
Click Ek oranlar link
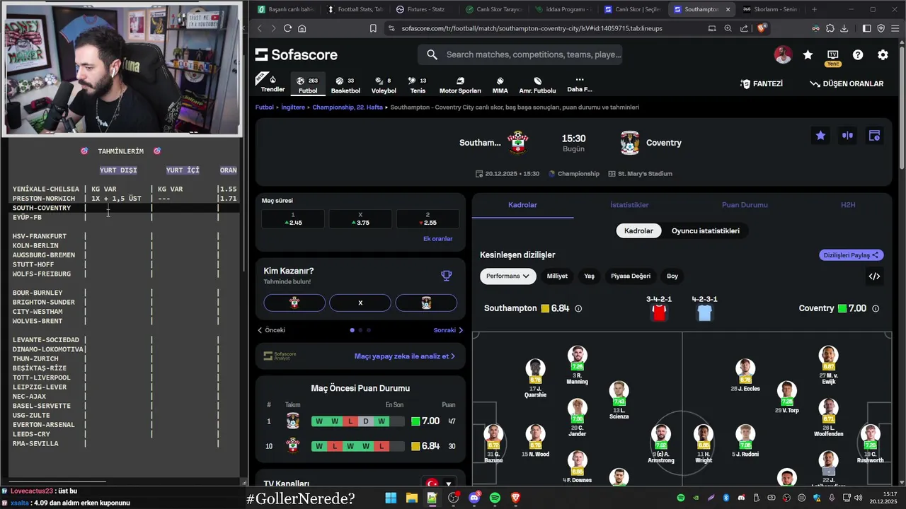click(437, 239)
